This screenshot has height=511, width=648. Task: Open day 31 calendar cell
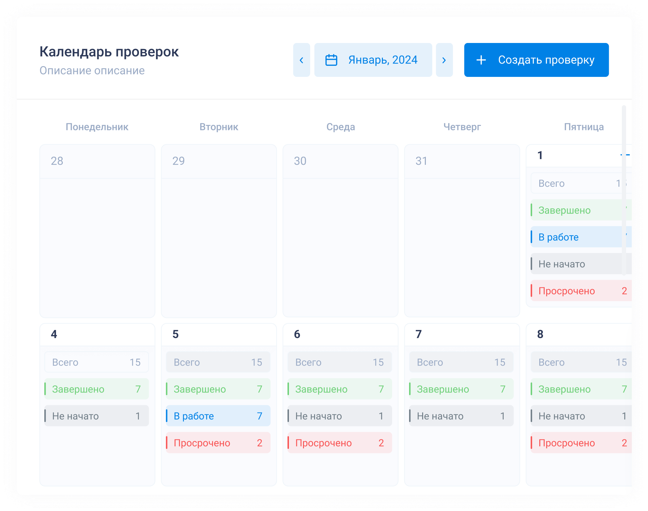point(462,231)
